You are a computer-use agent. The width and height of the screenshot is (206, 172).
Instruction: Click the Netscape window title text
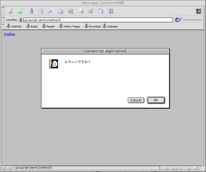103,3
